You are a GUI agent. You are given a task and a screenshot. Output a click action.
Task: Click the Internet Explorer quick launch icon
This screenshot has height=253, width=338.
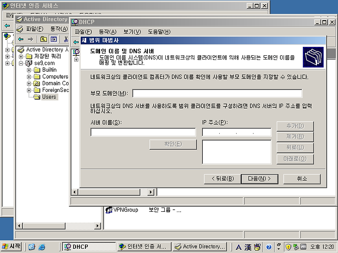(x=42, y=247)
